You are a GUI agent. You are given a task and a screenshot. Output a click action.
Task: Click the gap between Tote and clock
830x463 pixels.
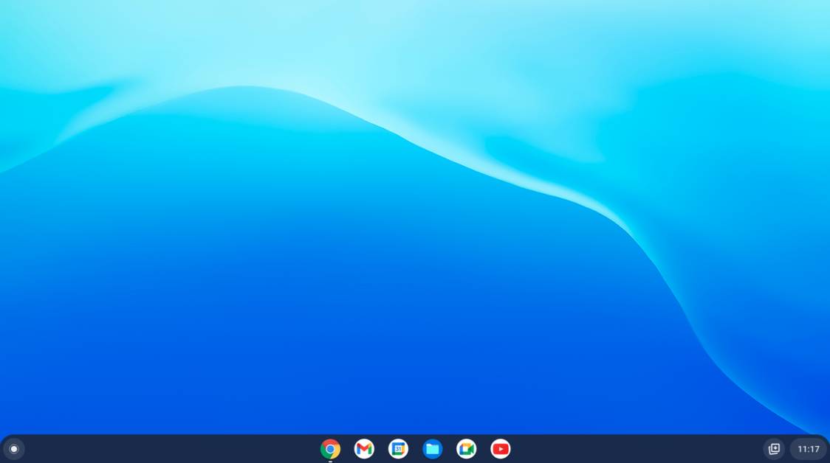(x=787, y=449)
